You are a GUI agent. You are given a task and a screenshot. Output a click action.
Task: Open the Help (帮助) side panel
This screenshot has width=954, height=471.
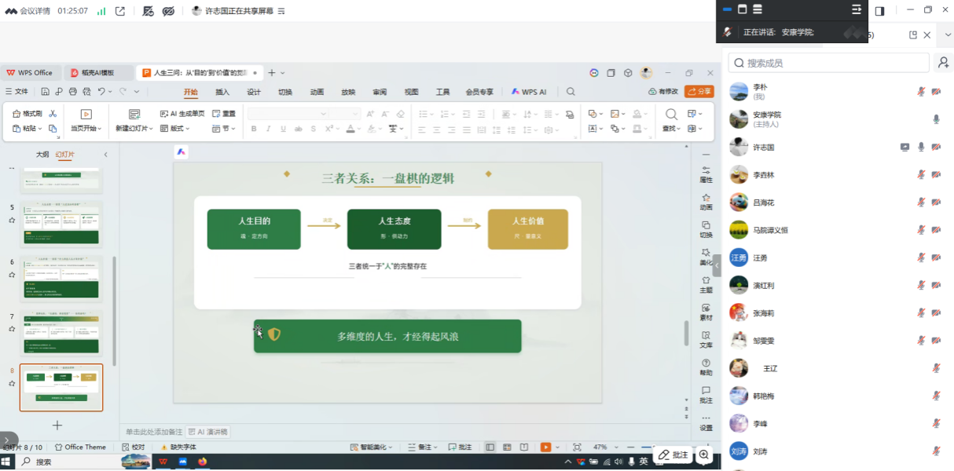click(x=706, y=367)
